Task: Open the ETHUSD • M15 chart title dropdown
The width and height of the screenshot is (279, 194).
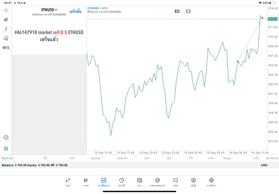Action: 98,8
